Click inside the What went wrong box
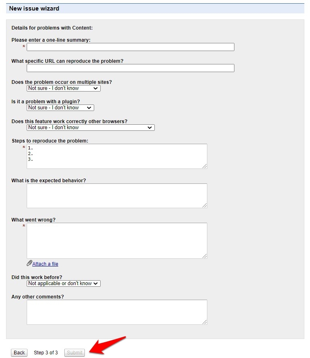 click(x=117, y=241)
